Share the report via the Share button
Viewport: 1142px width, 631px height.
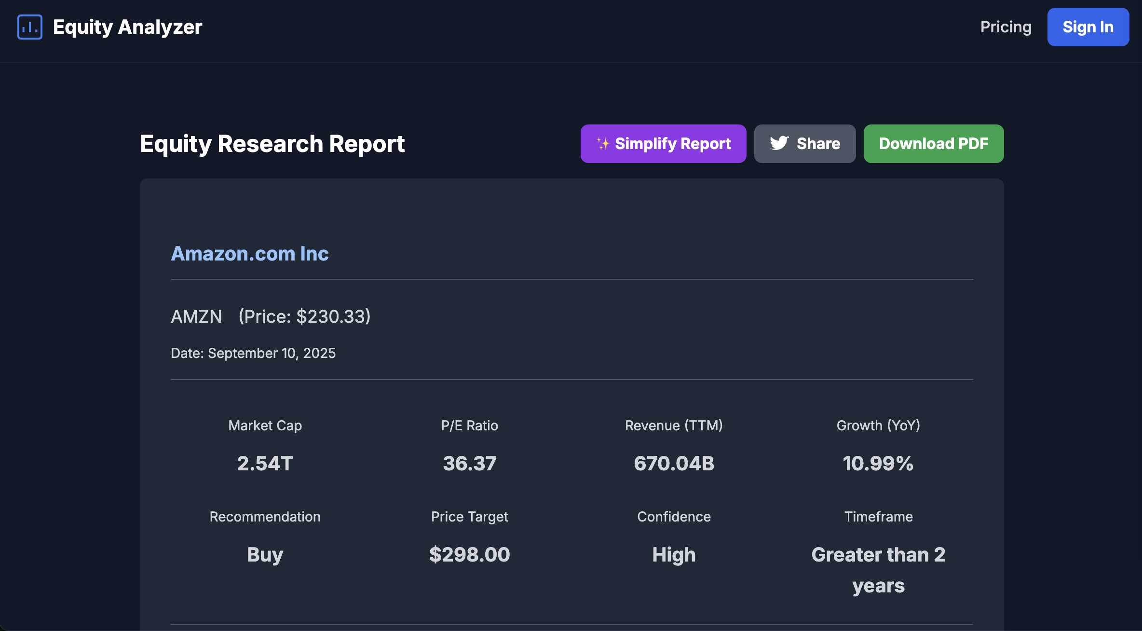[804, 143]
